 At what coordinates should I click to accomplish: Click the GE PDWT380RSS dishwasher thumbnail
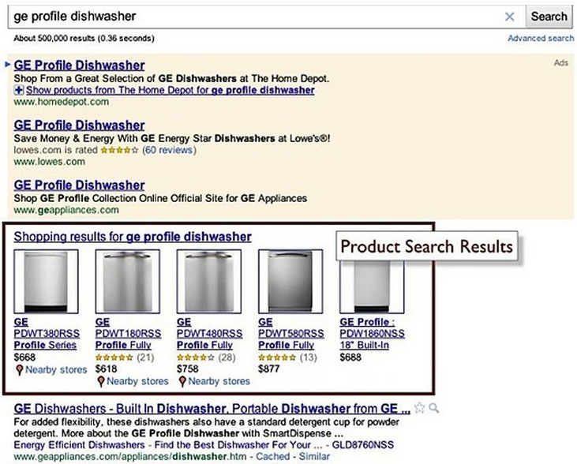(46, 282)
